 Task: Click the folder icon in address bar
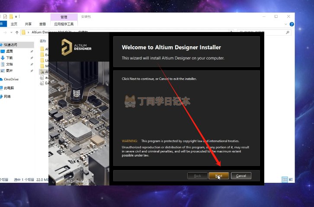[x=23, y=32]
